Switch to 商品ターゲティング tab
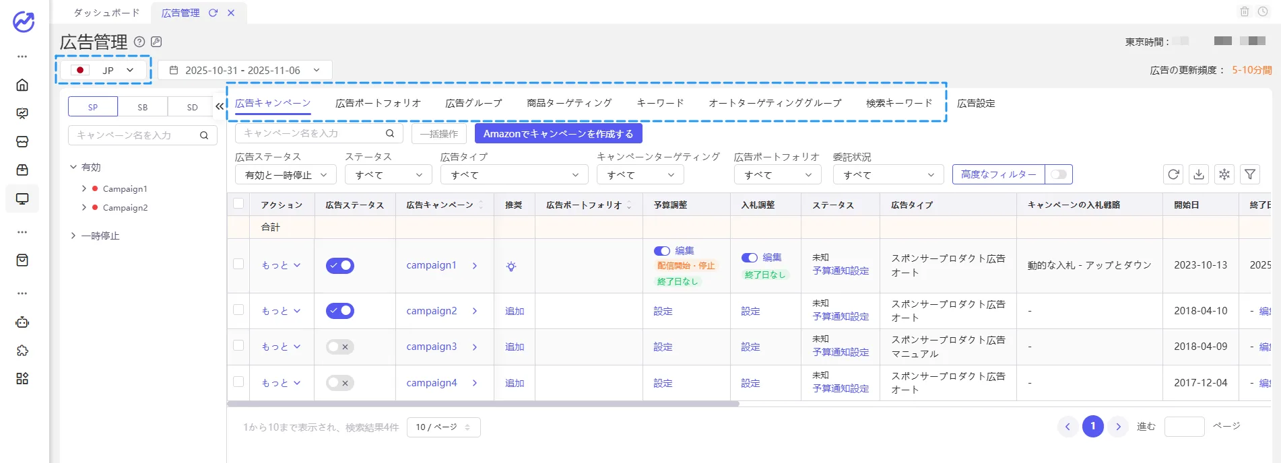1281x463 pixels. (x=569, y=103)
